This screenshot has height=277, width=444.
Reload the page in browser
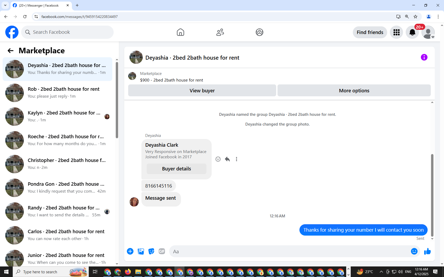[x=25, y=17]
